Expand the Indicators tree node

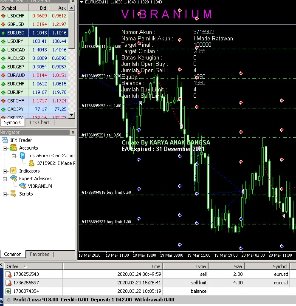tap(5, 171)
